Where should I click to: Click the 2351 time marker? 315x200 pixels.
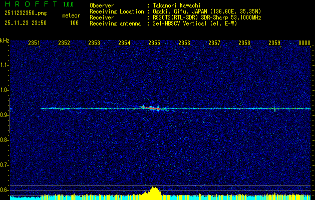point(34,42)
